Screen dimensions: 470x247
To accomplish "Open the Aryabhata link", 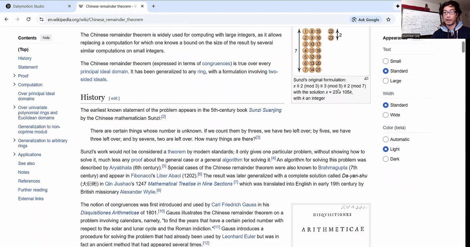I will pyautogui.click(x=120, y=168).
